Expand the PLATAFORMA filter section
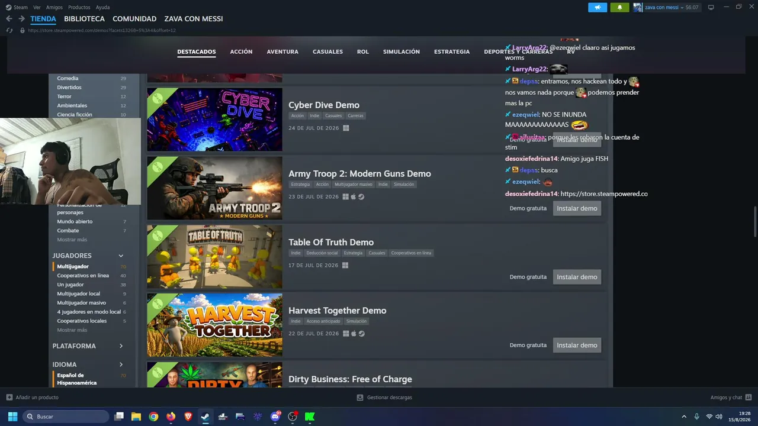Viewport: 758px width, 426px height. point(121,346)
